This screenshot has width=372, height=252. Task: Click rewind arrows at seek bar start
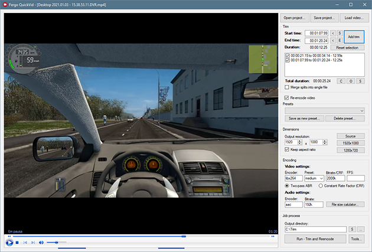(x=9, y=236)
